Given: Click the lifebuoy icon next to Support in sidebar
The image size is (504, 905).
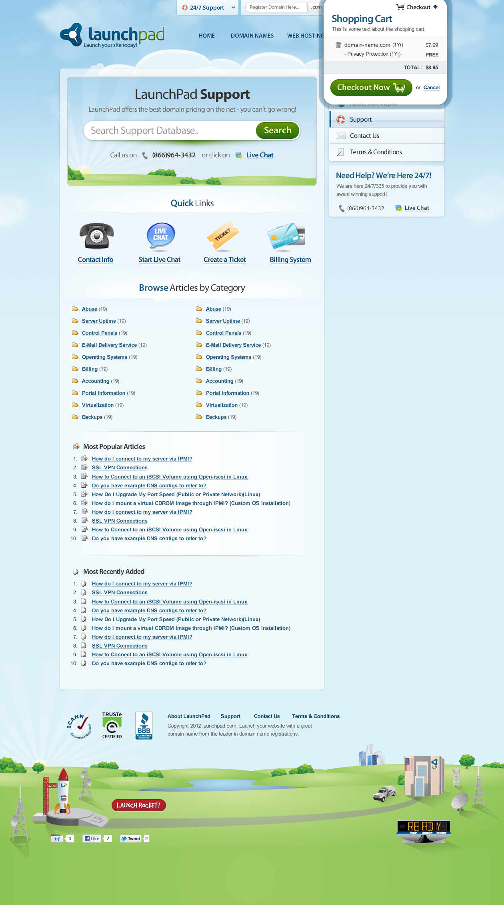Looking at the screenshot, I should [x=341, y=120].
